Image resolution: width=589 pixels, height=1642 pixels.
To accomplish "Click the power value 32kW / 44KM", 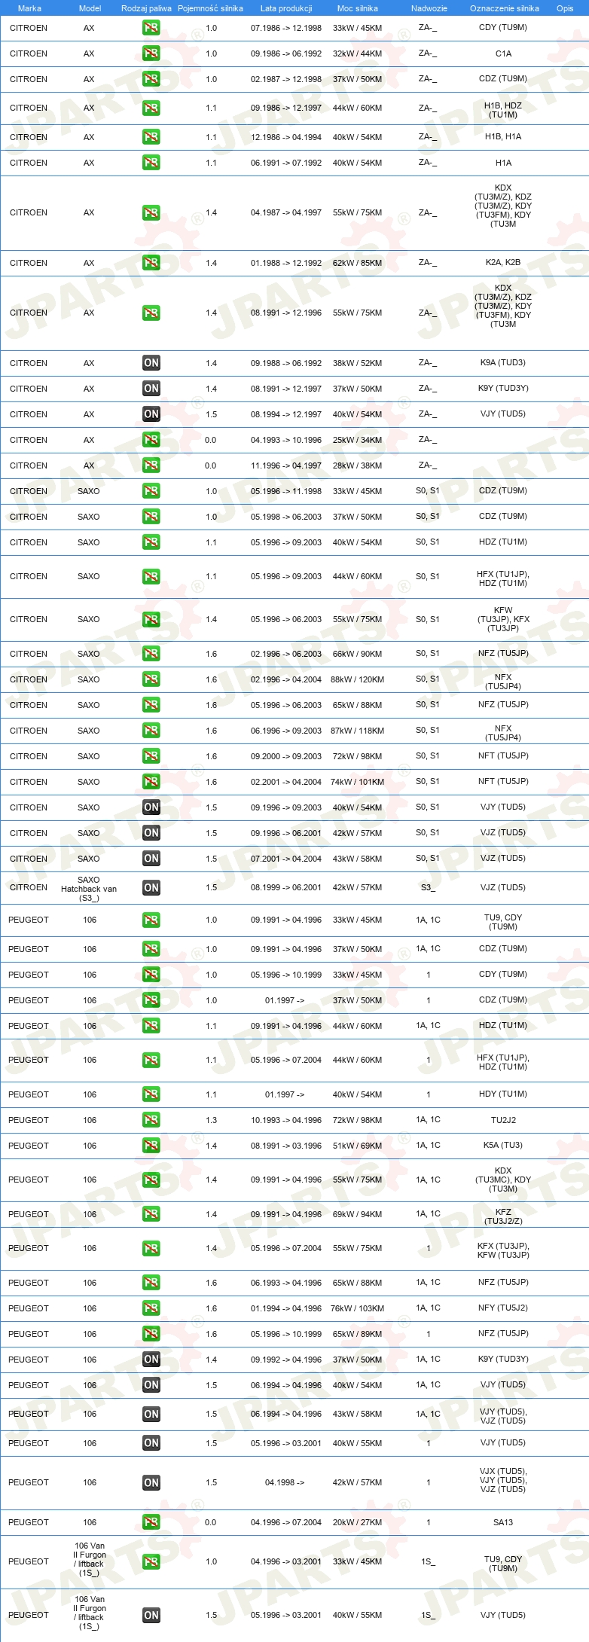I will click(358, 53).
